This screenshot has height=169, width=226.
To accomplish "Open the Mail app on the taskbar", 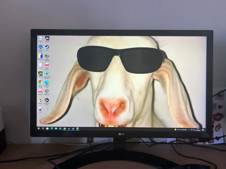I will [60, 128].
